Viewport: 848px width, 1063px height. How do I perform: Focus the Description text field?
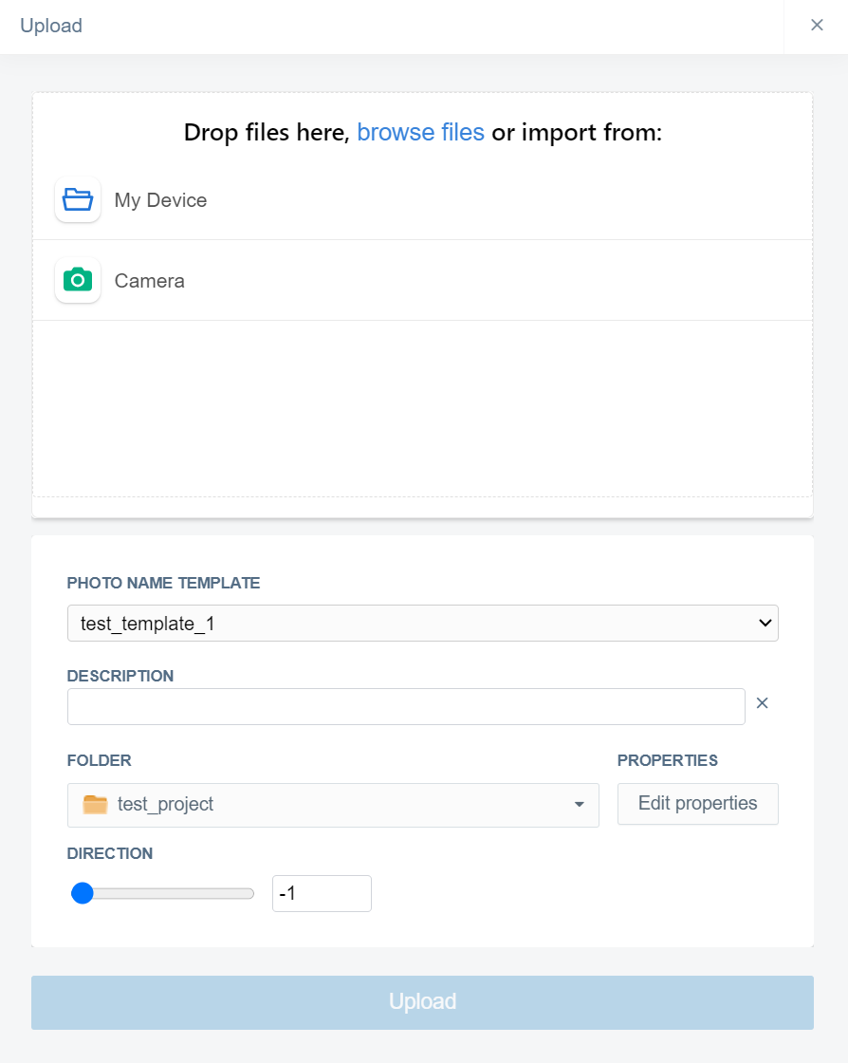(406, 707)
